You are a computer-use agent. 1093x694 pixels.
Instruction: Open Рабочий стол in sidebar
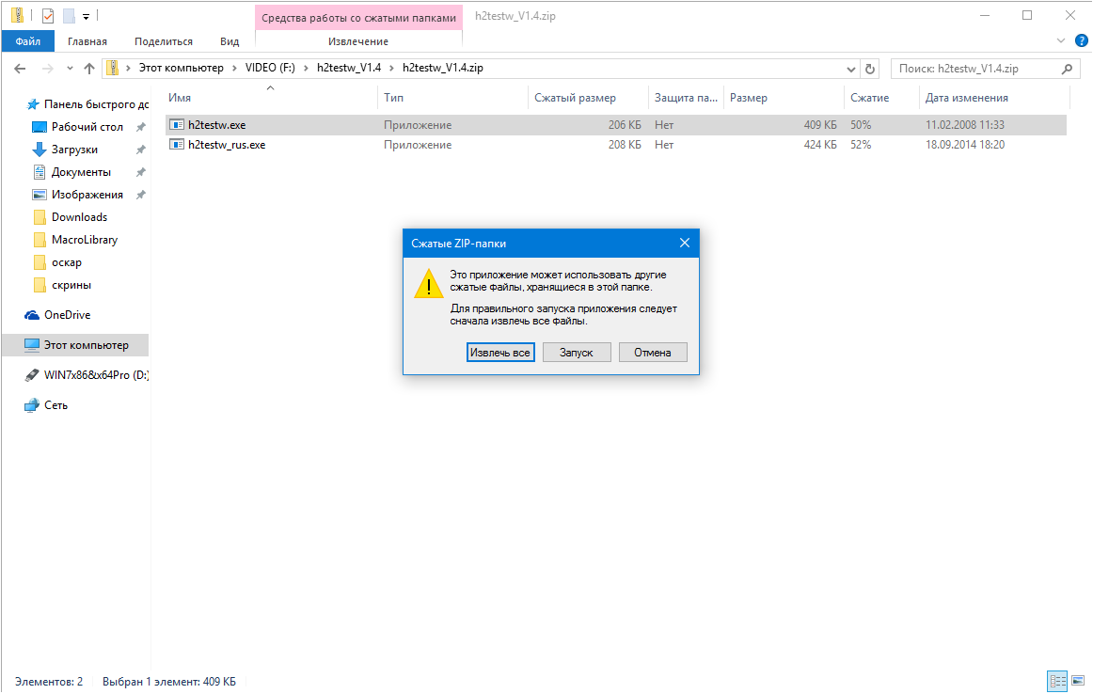click(87, 127)
